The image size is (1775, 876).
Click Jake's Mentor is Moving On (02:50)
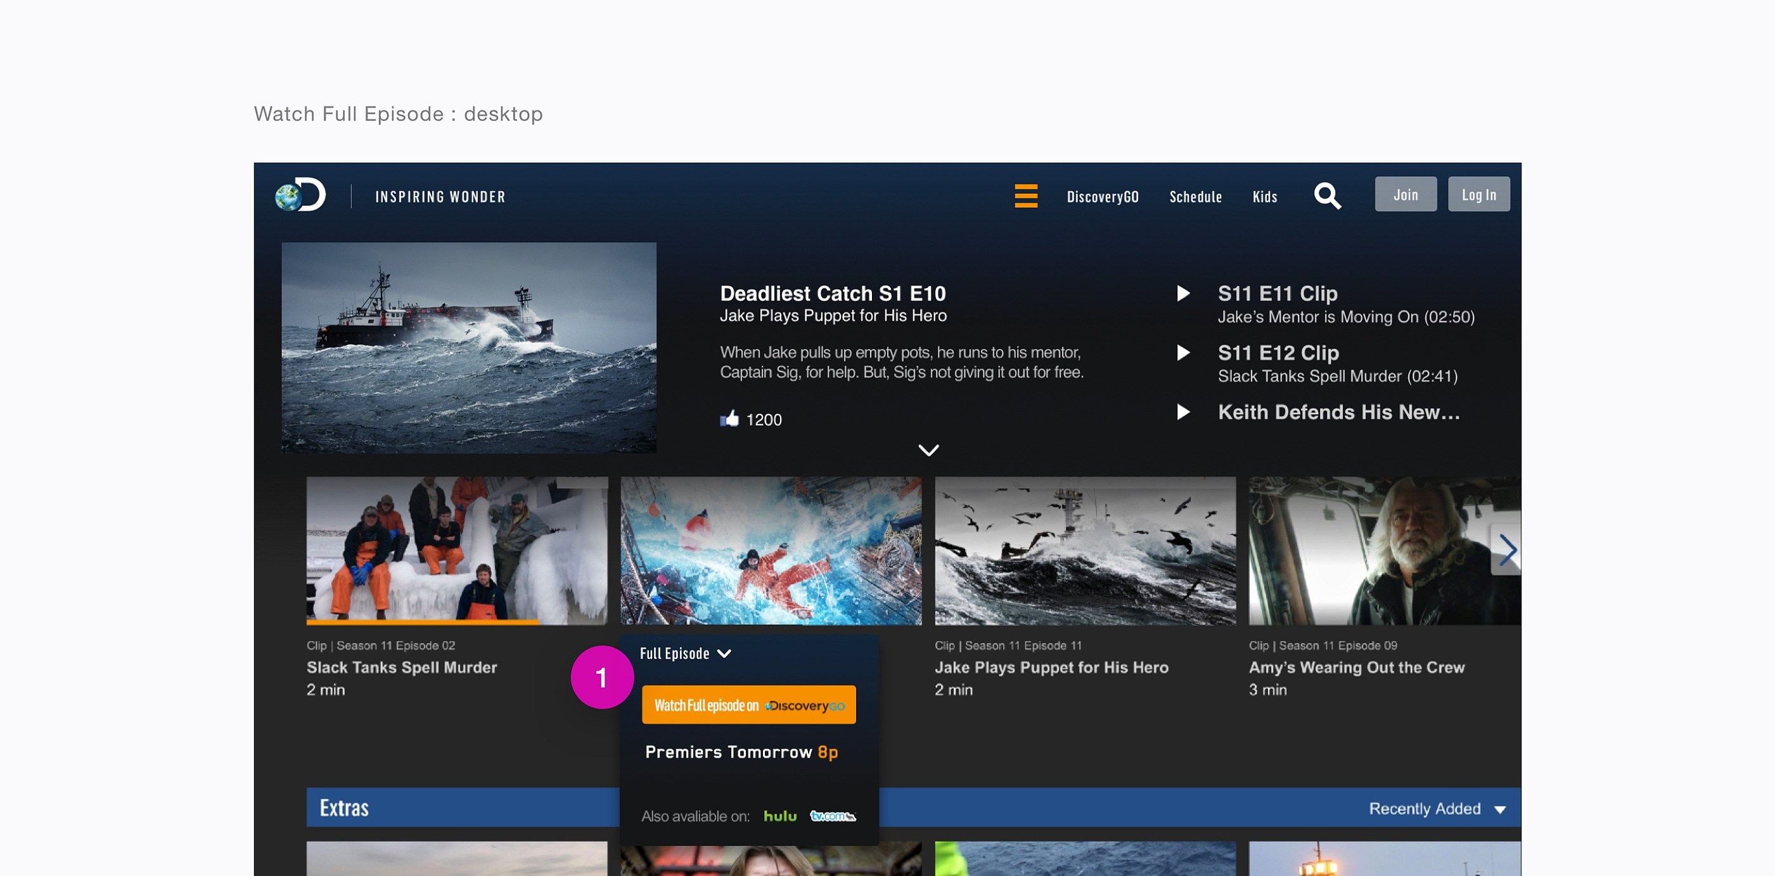coord(1346,317)
